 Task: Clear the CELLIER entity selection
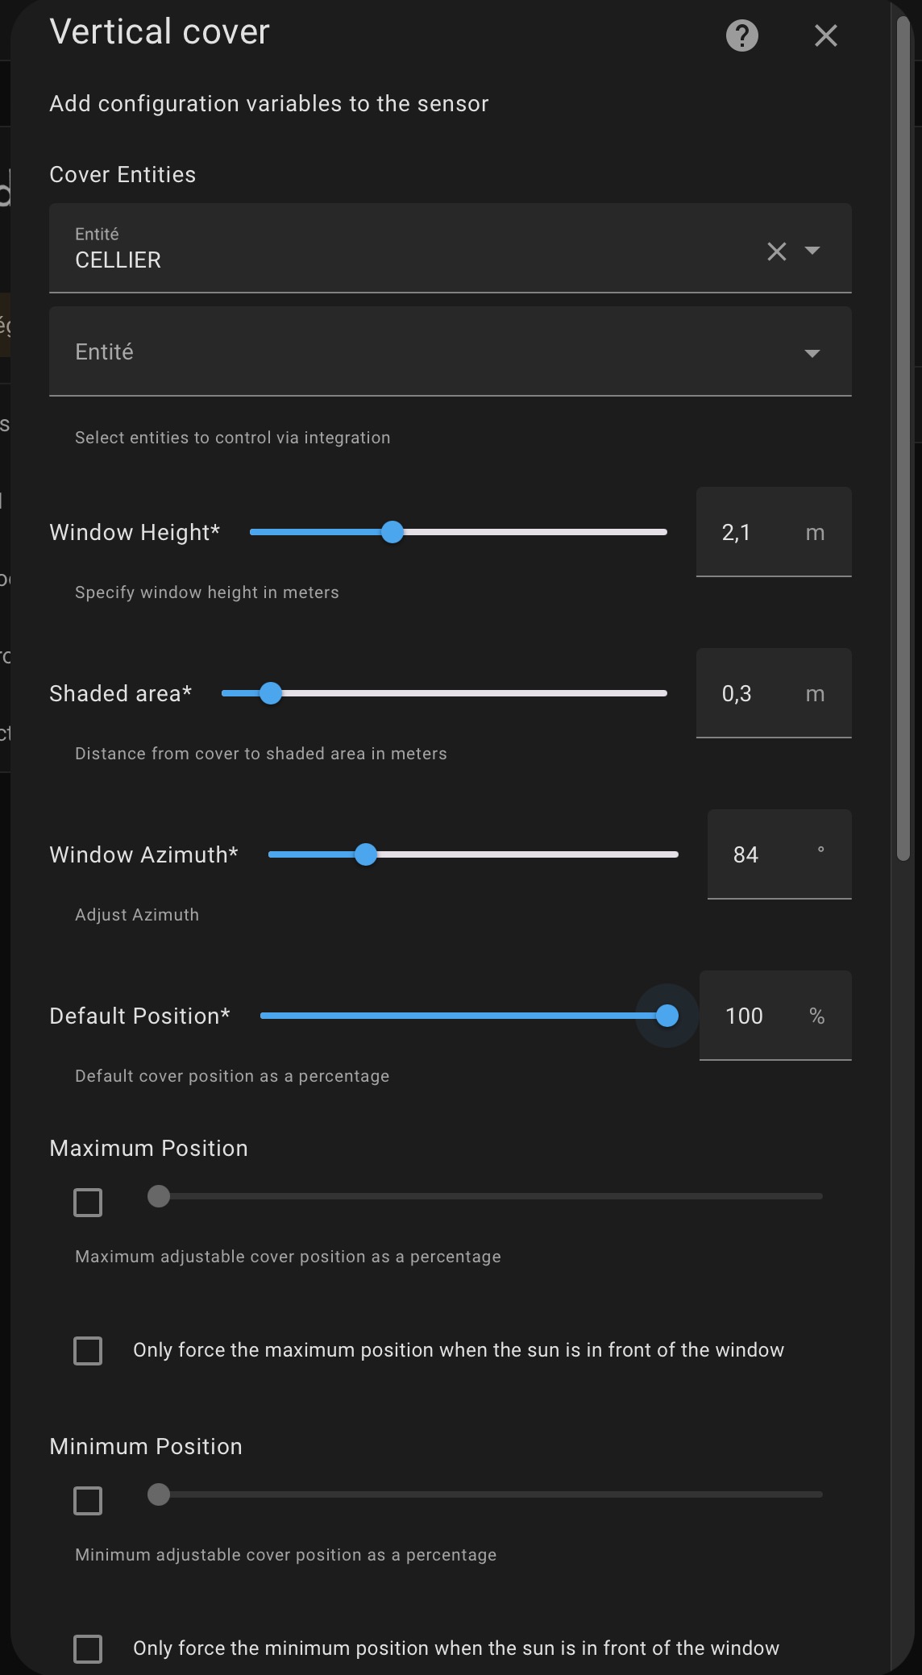pos(776,251)
